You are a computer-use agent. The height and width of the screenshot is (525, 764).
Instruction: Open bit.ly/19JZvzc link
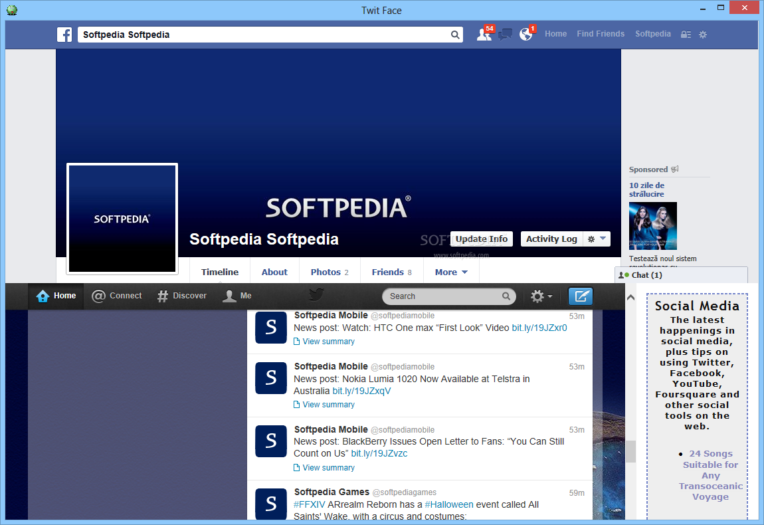coord(379,453)
